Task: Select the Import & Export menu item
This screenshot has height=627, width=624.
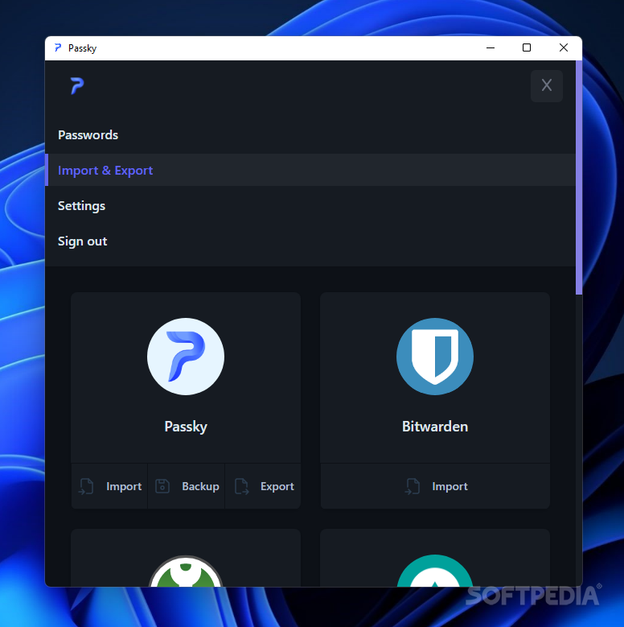Action: click(310, 171)
